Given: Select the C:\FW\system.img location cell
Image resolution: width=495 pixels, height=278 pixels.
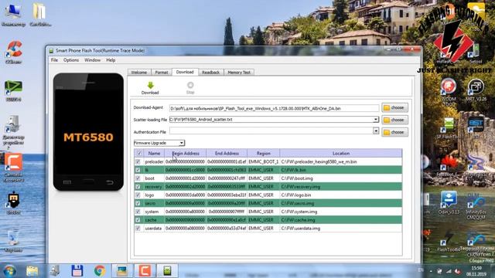Looking at the screenshot, I should [341, 212].
